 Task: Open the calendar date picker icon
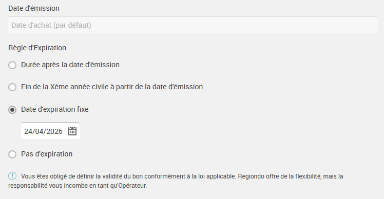click(72, 131)
